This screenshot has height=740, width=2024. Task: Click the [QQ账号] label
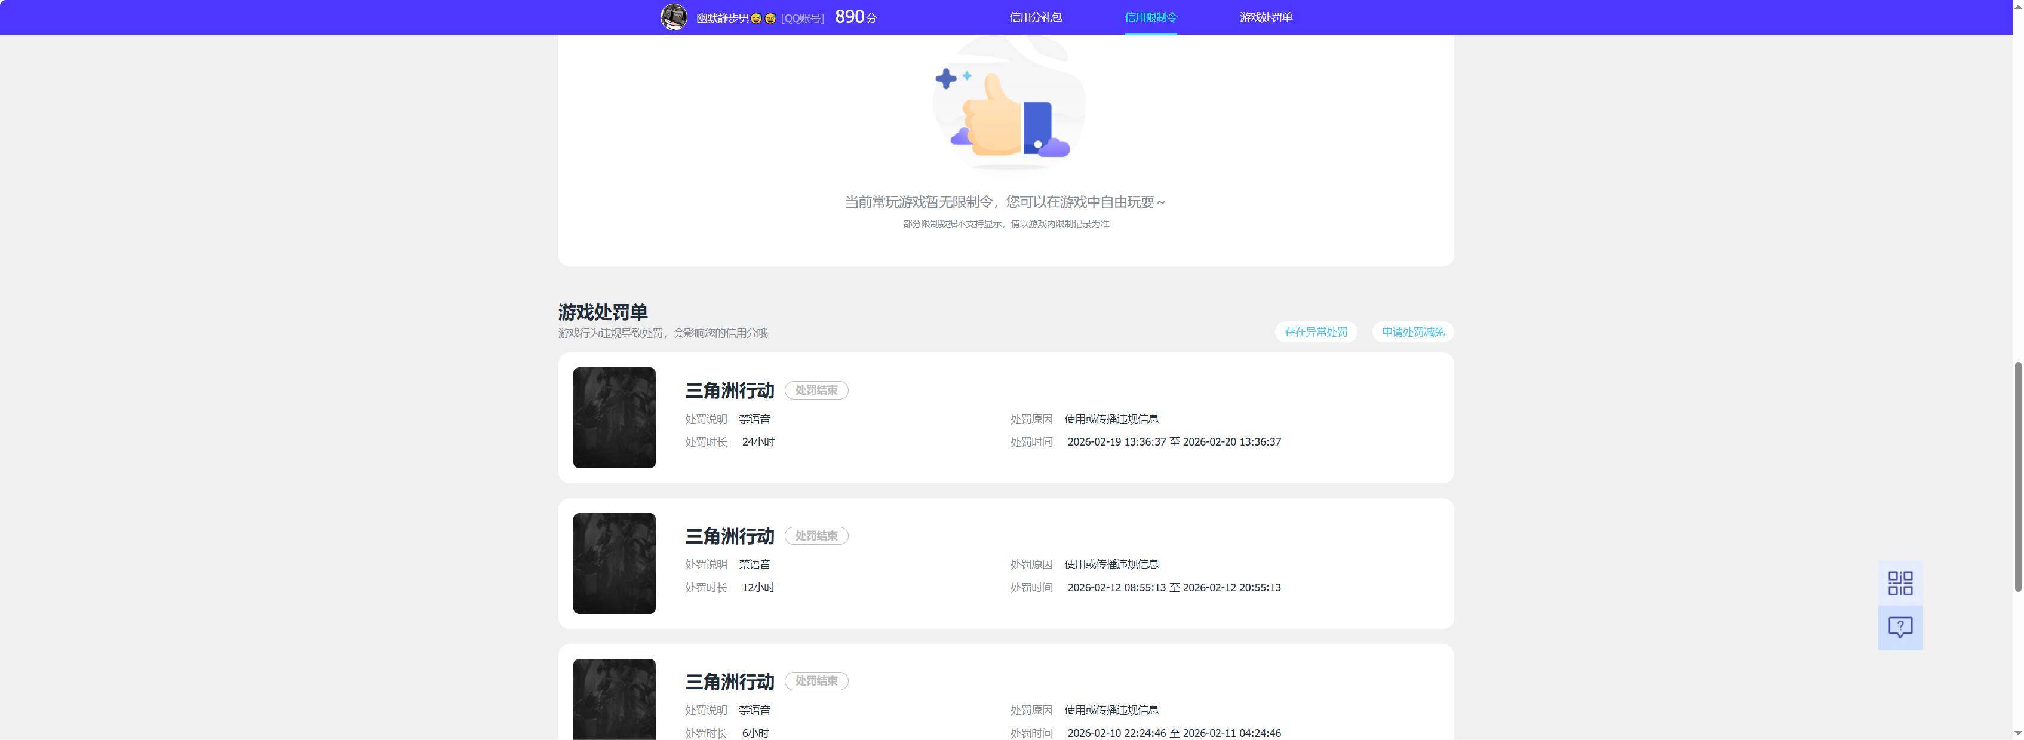802,18
